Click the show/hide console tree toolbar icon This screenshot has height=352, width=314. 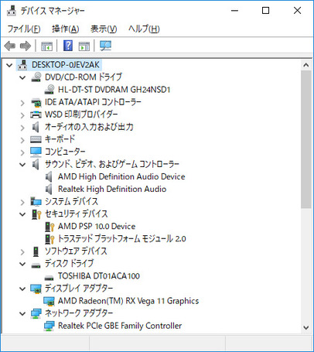click(x=46, y=46)
